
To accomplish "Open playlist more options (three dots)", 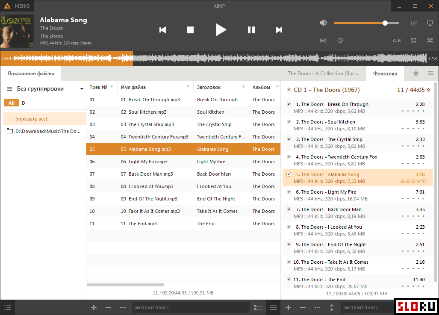I will point(317,307).
